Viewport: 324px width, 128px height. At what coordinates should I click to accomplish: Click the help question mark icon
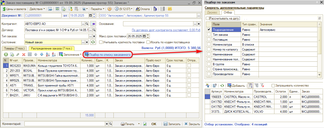[x=110, y=9]
